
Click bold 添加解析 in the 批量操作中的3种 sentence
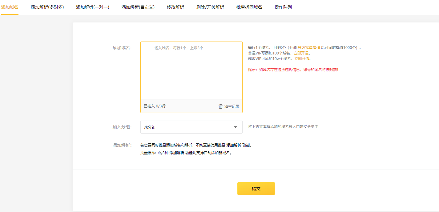click(x=177, y=153)
